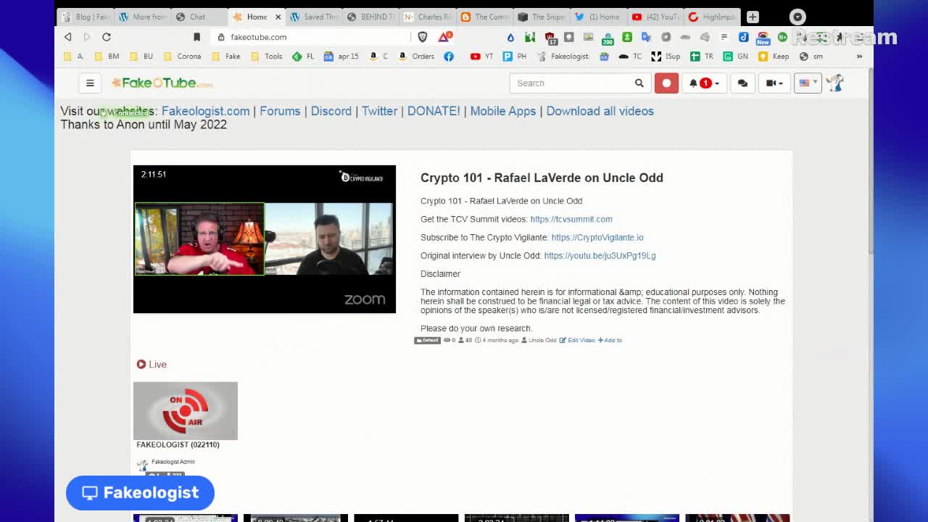Click the green download extension icon
Screen dimensions: 928x522
[627, 37]
